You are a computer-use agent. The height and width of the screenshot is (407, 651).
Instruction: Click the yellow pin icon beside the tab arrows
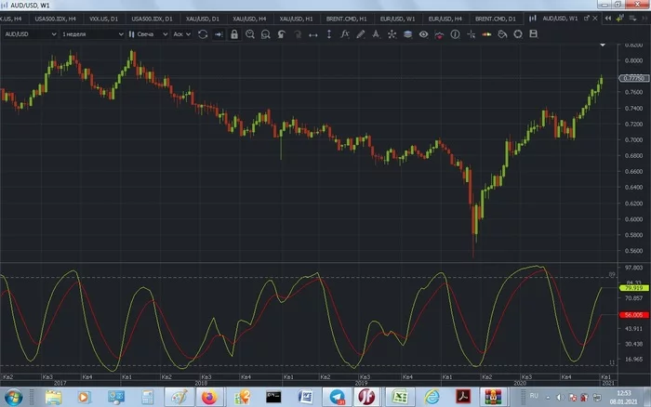coord(620,19)
